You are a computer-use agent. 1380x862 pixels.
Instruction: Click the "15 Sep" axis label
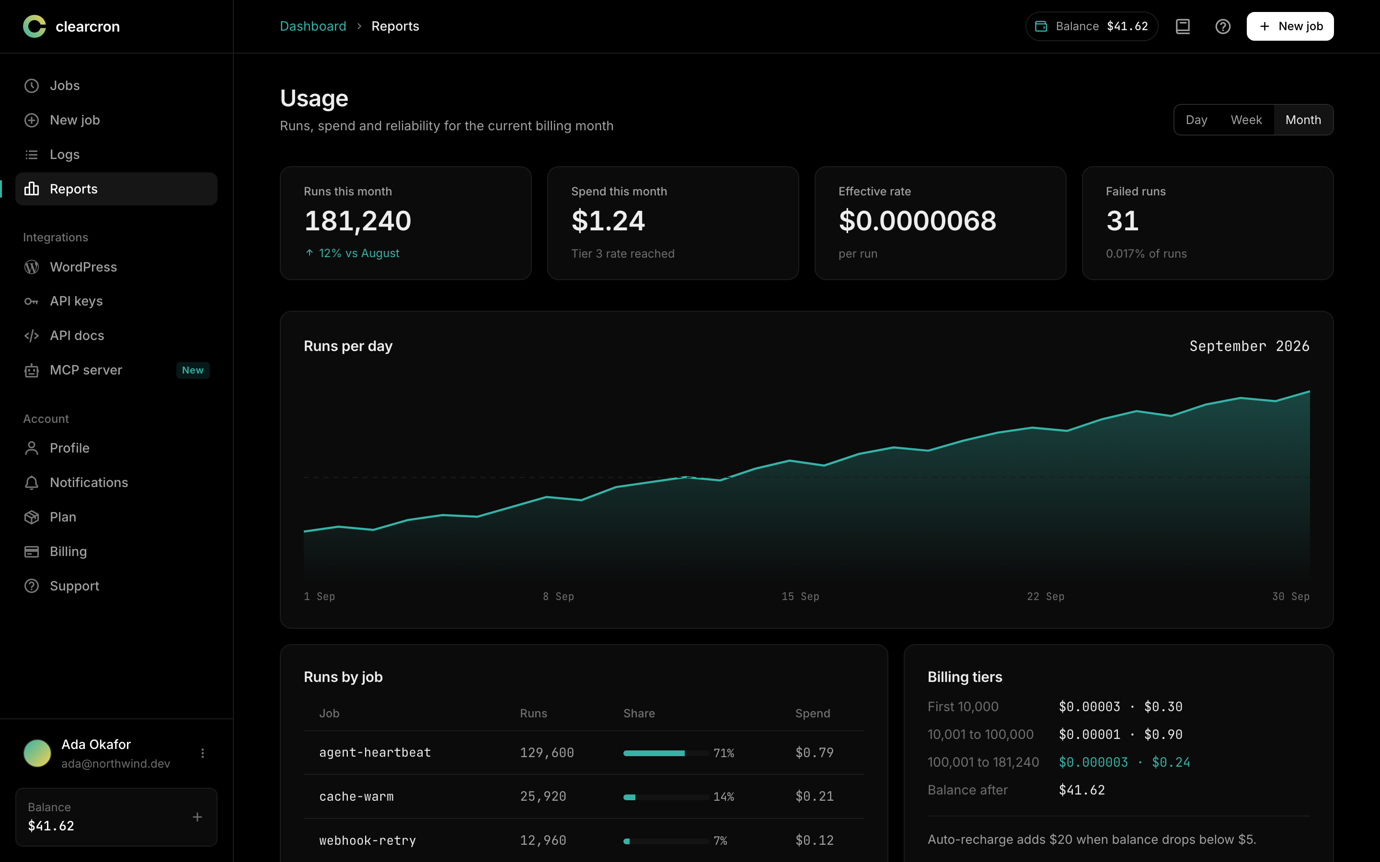pos(800,596)
